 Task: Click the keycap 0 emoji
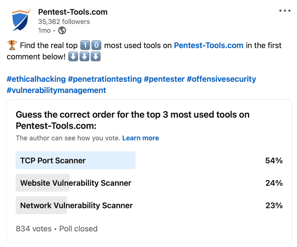(96, 45)
